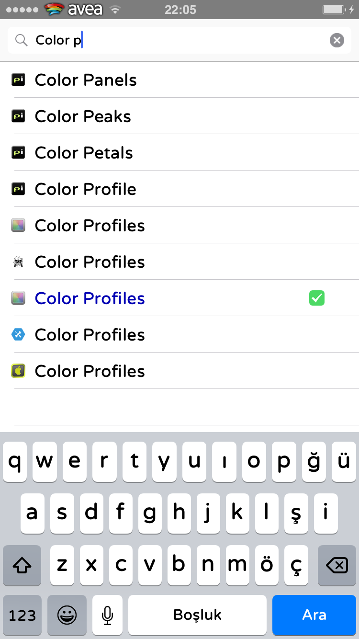Select the blue highlighted Color Profiles entry

pos(179,298)
